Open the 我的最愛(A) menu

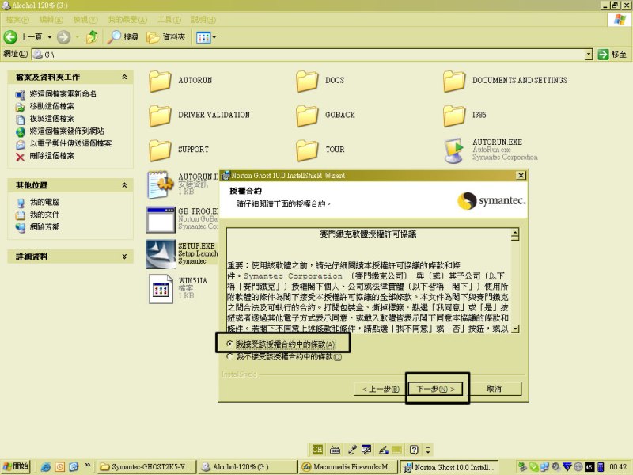(x=127, y=19)
